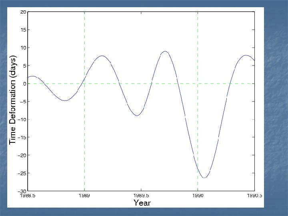Click the curve's highest peak near 9
This screenshot has width=288, height=216.
point(165,51)
